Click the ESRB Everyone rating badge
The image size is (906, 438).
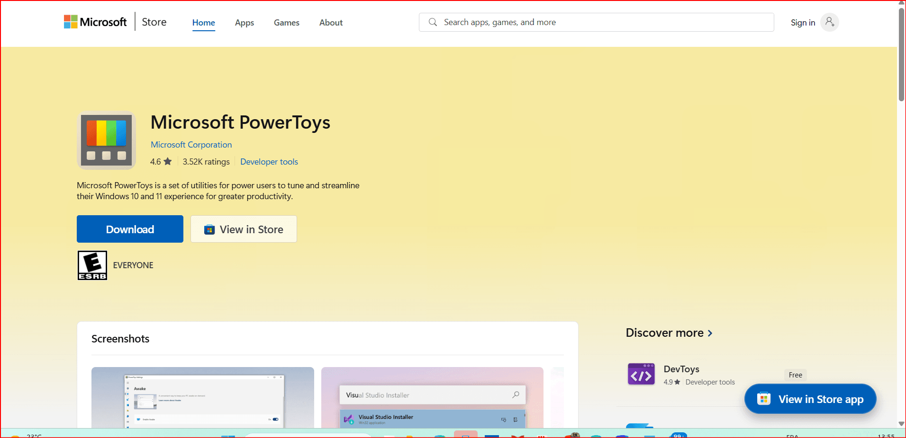pos(92,265)
